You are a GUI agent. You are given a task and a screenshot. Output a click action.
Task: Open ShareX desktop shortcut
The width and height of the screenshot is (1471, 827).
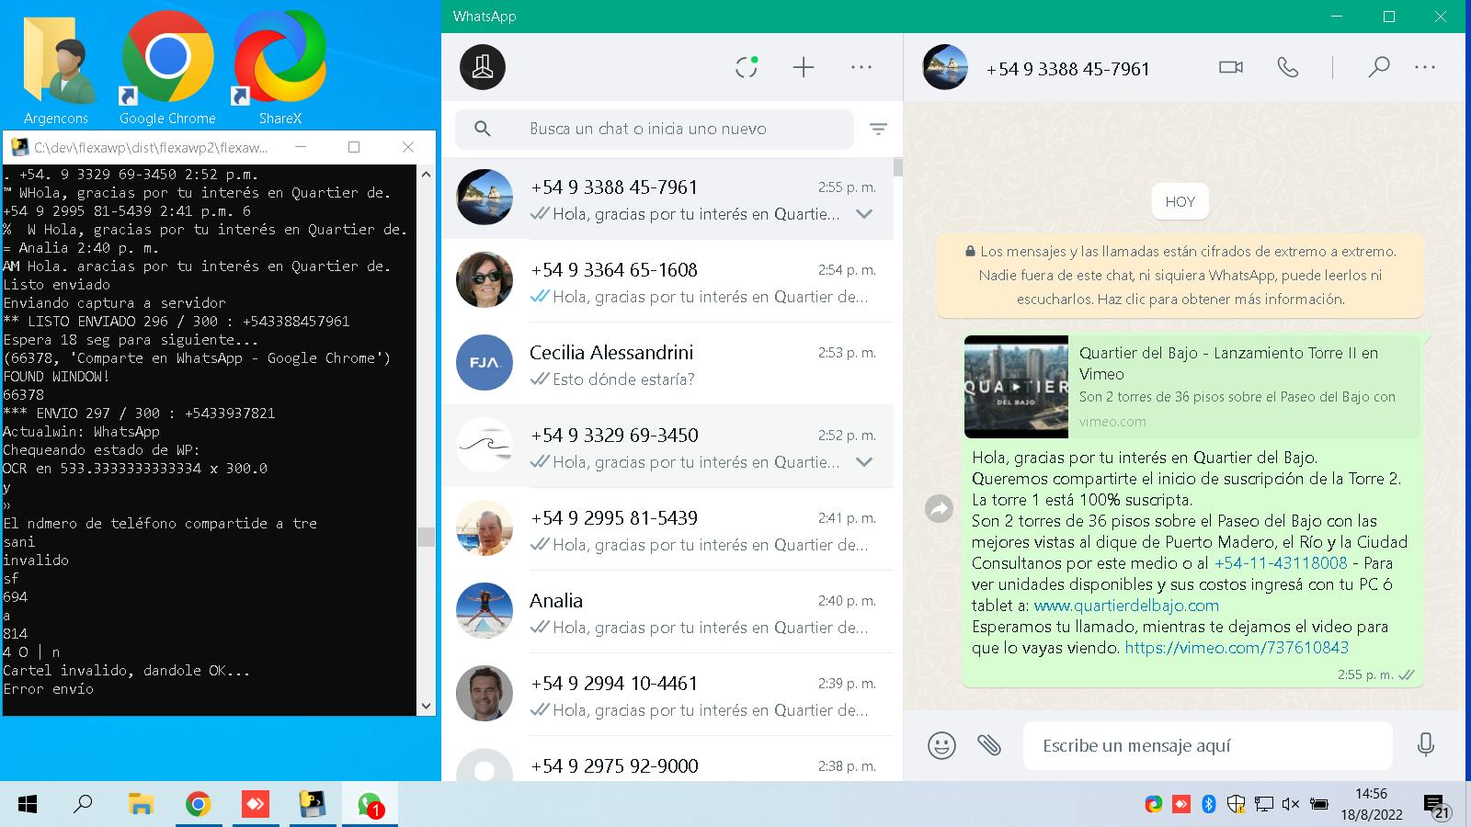coord(279,69)
